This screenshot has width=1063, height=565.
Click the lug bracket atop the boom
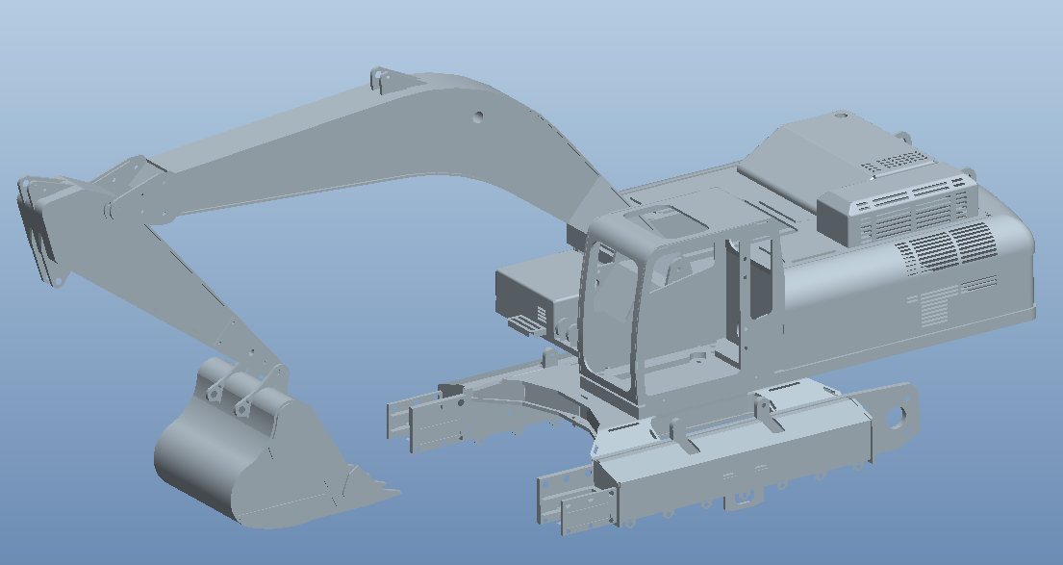point(383,78)
